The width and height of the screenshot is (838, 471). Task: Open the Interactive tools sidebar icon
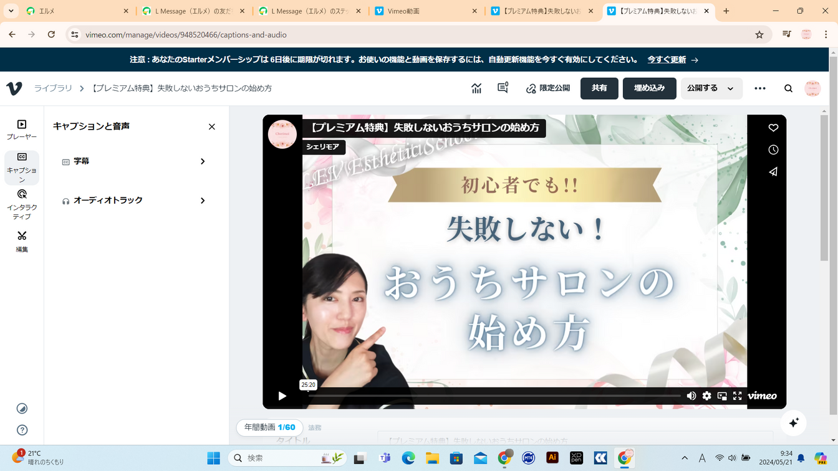pyautogui.click(x=22, y=201)
